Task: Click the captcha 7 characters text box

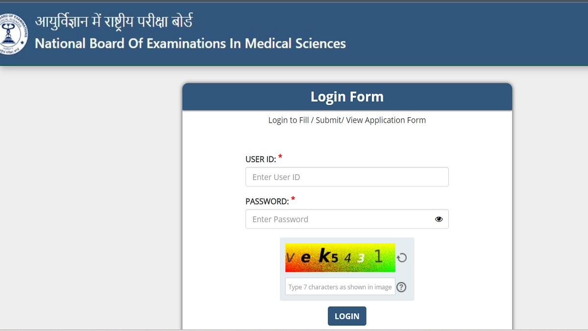Action: pyautogui.click(x=340, y=287)
